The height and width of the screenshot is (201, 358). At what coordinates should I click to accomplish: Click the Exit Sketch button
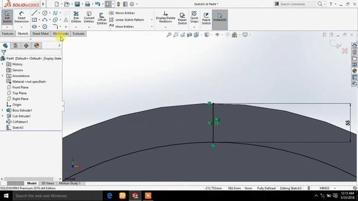pos(7,17)
